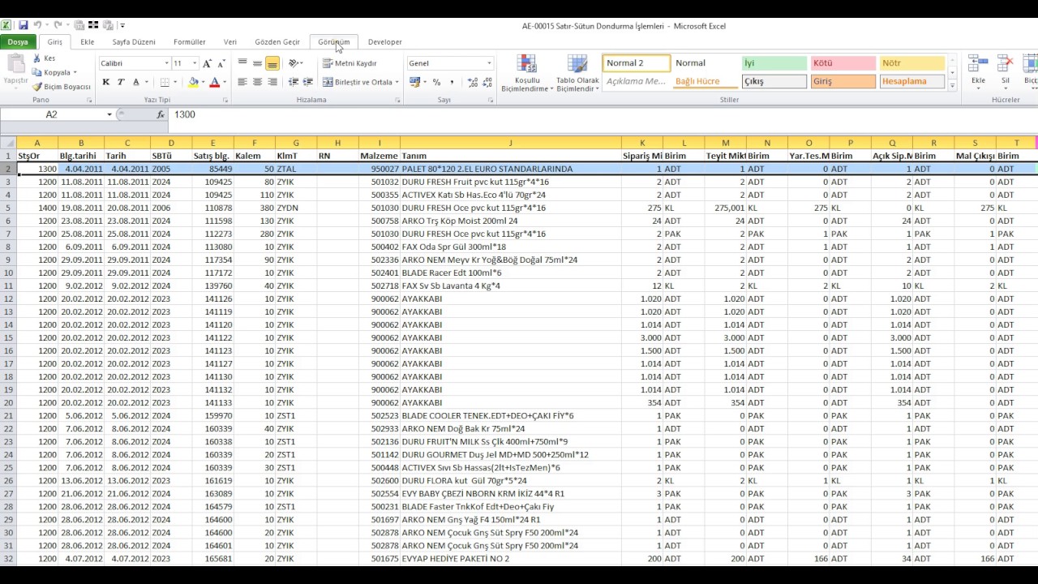Apply the yellow fill color bucket

pyautogui.click(x=193, y=82)
